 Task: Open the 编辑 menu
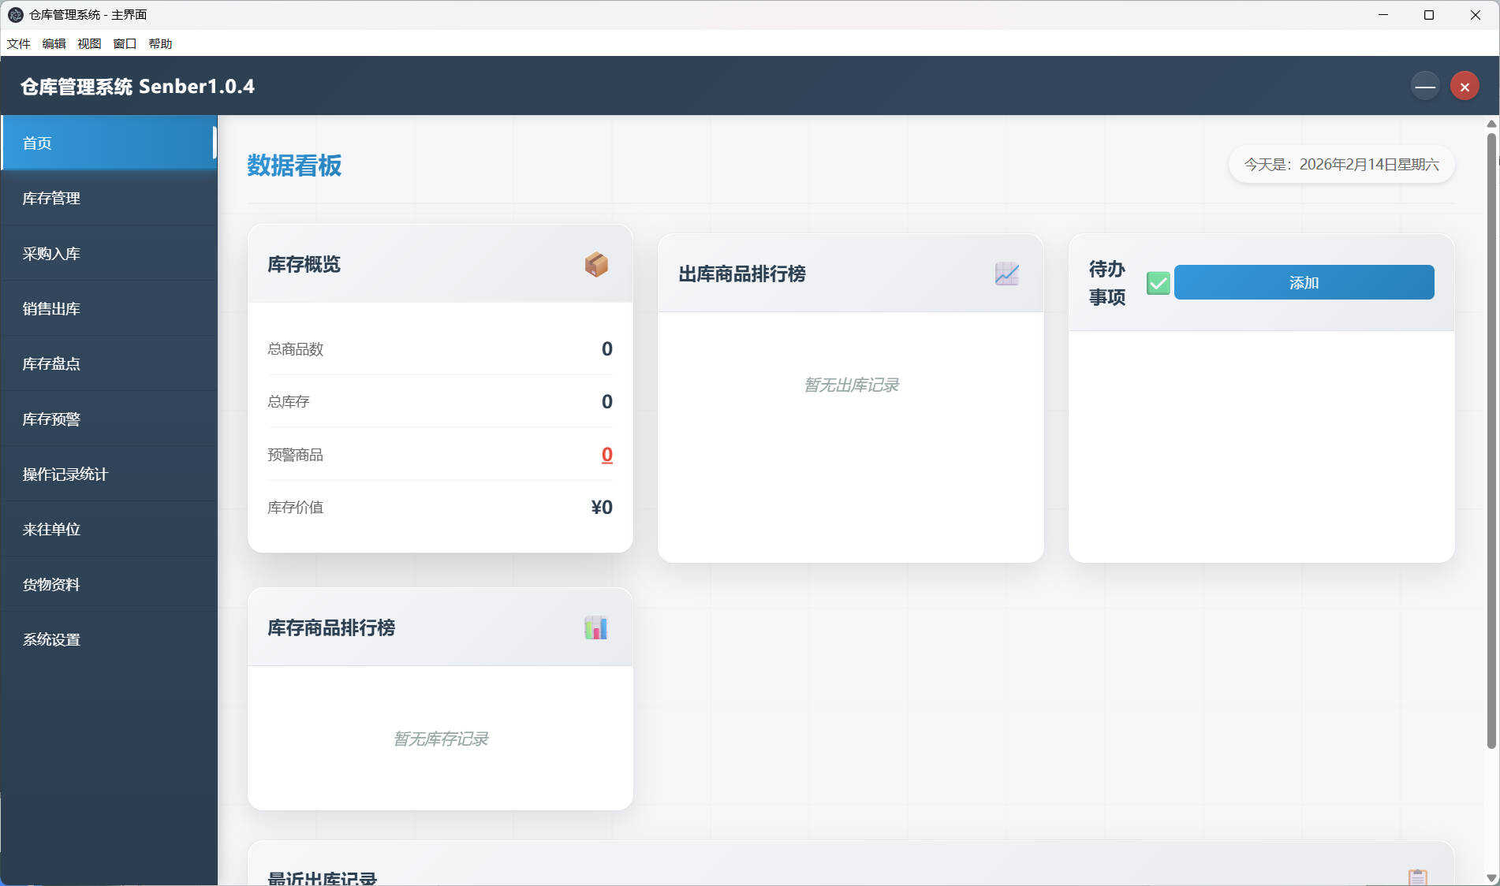[53, 43]
